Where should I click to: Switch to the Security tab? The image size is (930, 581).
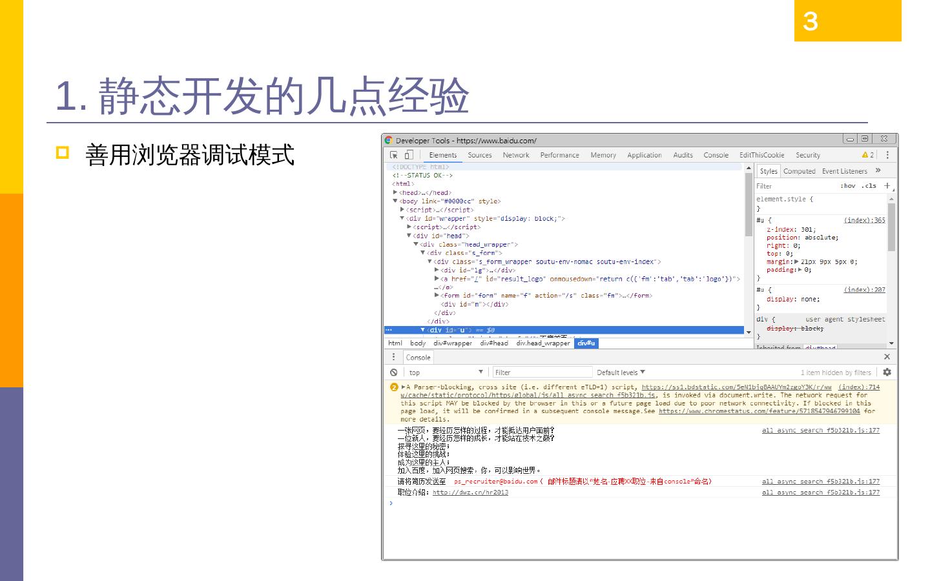tap(808, 155)
